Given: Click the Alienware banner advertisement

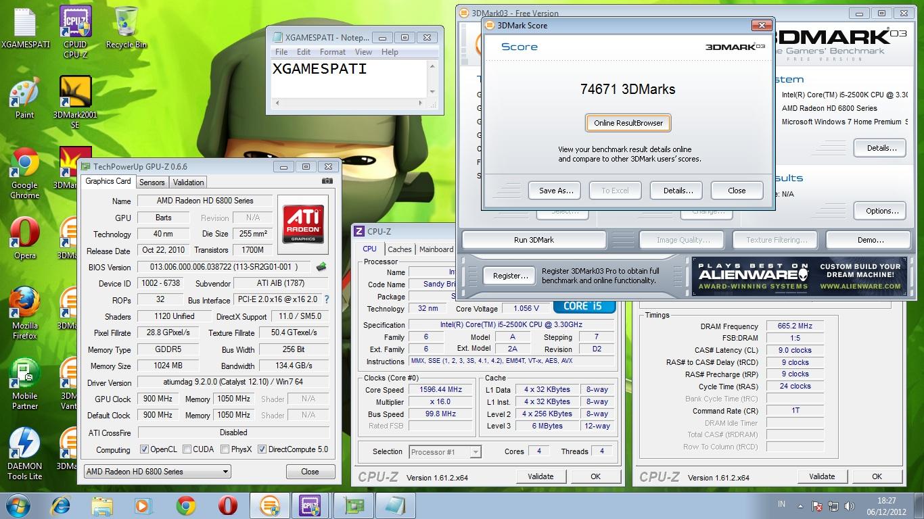Looking at the screenshot, I should [x=800, y=276].
